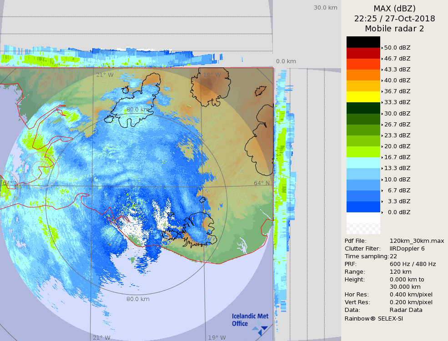This screenshot has width=448, height=341.
Task: Click the IIRDoppler 6 clutter filter value
Action: (x=407, y=249)
